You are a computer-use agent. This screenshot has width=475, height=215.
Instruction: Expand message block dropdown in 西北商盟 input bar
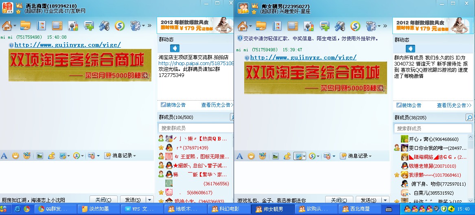[98, 156]
